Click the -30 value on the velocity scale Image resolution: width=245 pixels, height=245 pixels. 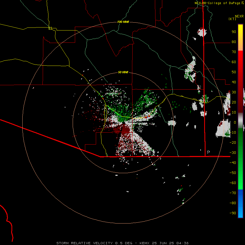233,153
